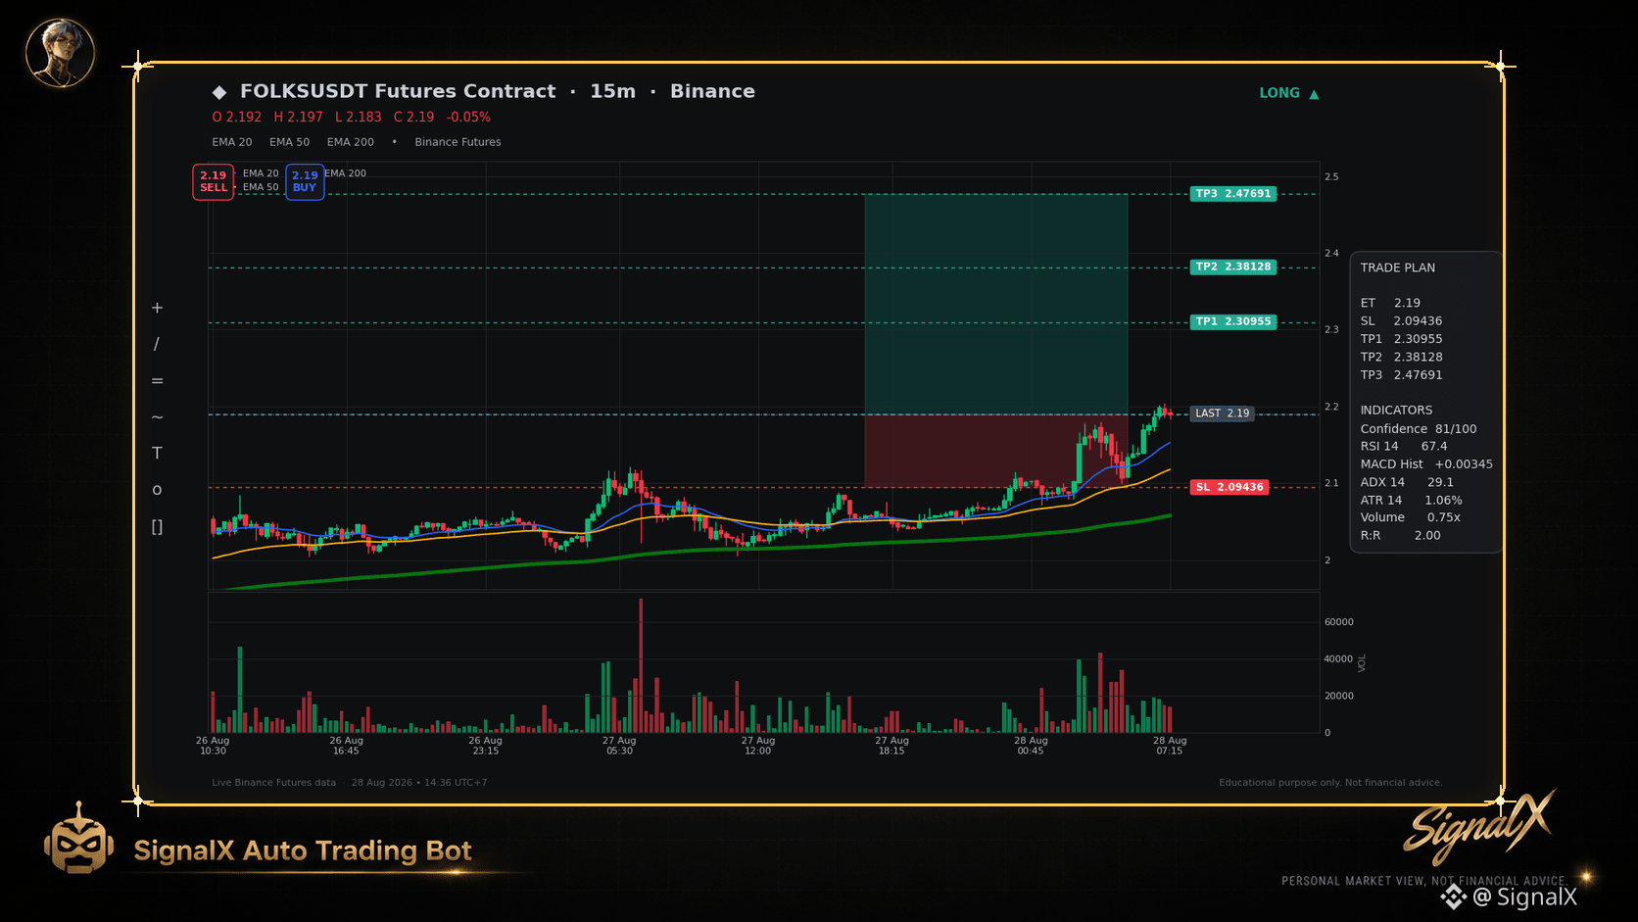
Task: Click the MACD Hist +0.00345 row
Action: pos(1426,464)
